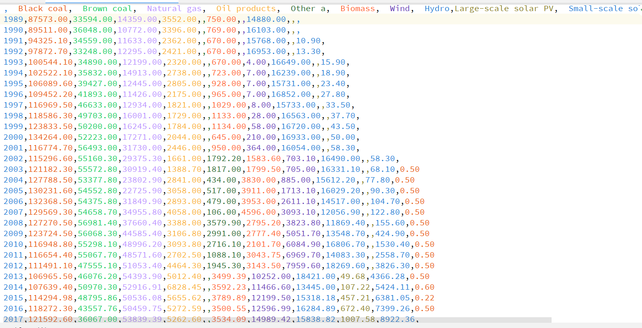Click the last value 8922.36

point(397,319)
